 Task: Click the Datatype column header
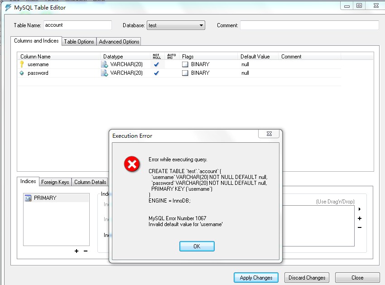point(125,57)
